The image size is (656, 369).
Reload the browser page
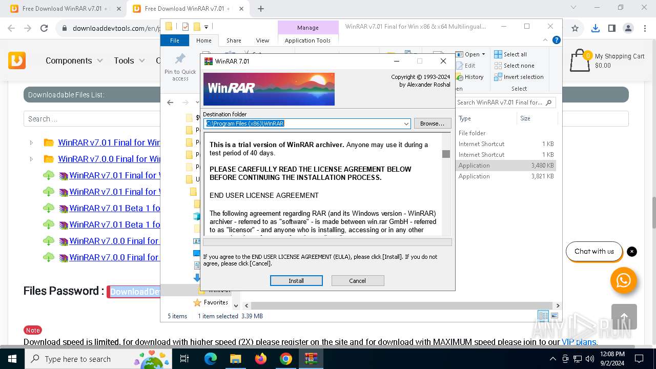pyautogui.click(x=44, y=28)
